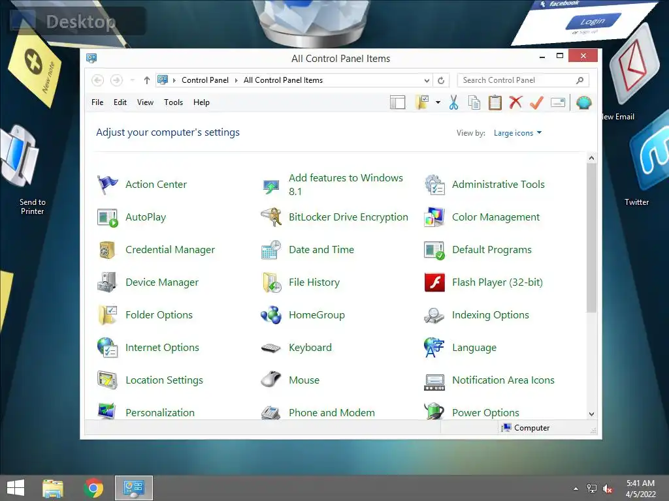Open Credential Manager safe icon
This screenshot has height=501, width=669.
(107, 250)
